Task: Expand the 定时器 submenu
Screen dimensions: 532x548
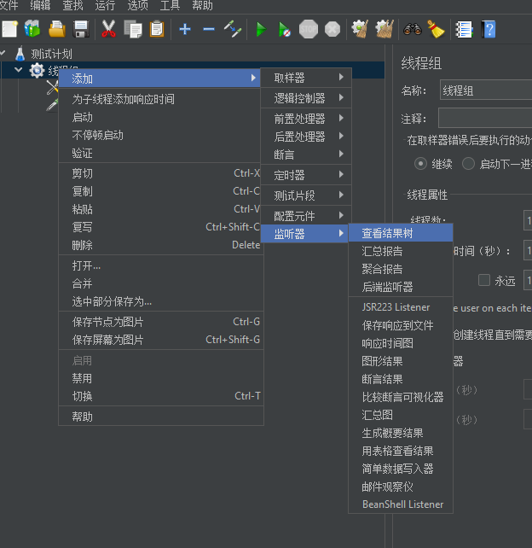Action: pos(306,175)
